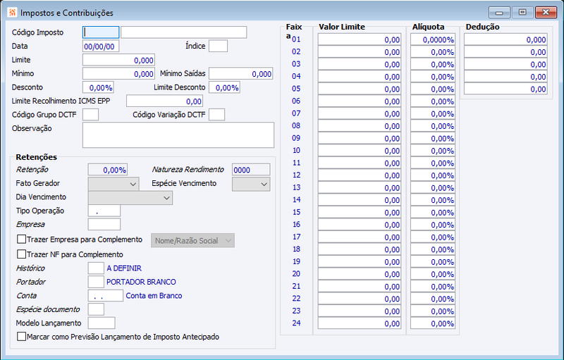Click Valor Limite field for faixa 10
The width and height of the screenshot is (564, 360).
point(360,151)
